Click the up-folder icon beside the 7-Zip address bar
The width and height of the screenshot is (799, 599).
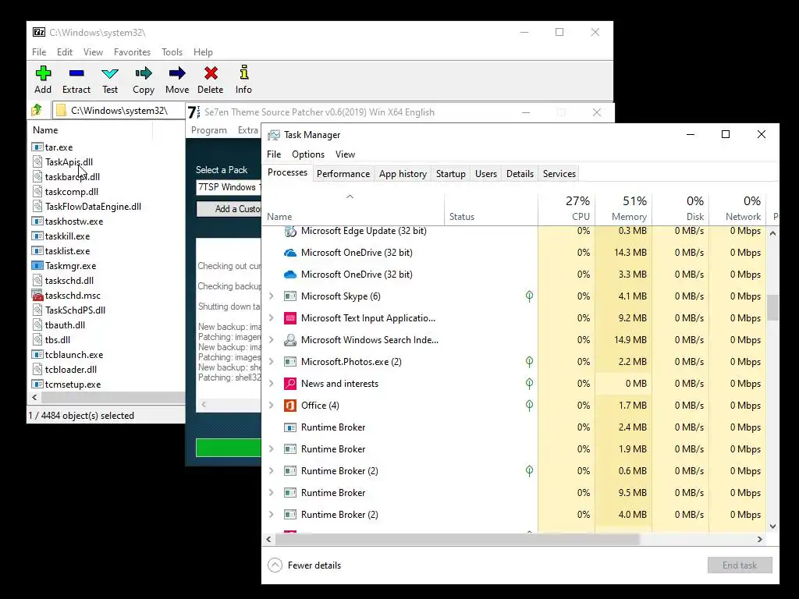(37, 110)
